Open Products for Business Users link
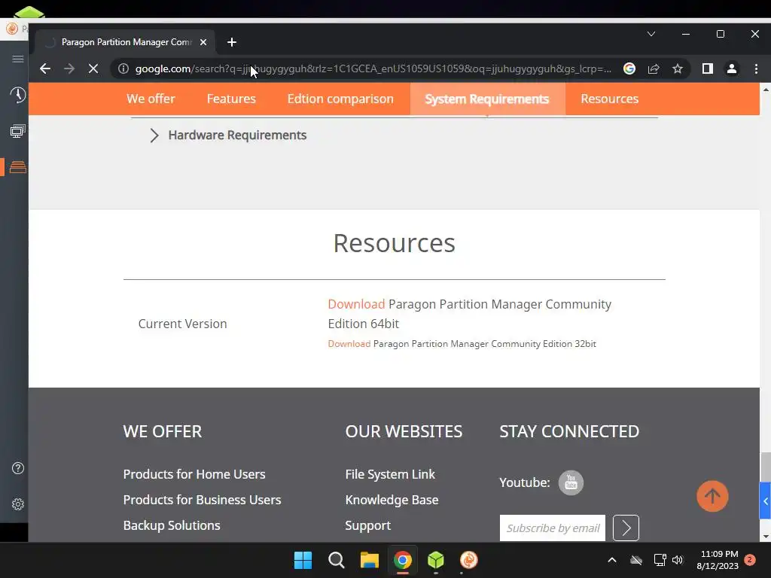The height and width of the screenshot is (578, 771). (202, 500)
